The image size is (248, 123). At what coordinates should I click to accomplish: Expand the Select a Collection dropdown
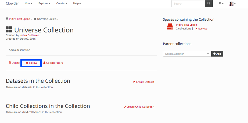click(x=187, y=54)
